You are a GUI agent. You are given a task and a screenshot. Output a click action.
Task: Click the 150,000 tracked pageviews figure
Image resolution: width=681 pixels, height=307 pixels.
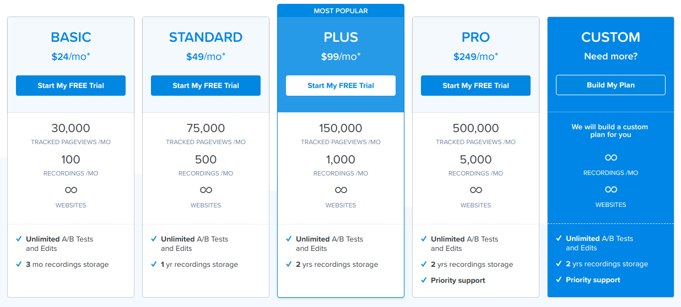click(340, 128)
